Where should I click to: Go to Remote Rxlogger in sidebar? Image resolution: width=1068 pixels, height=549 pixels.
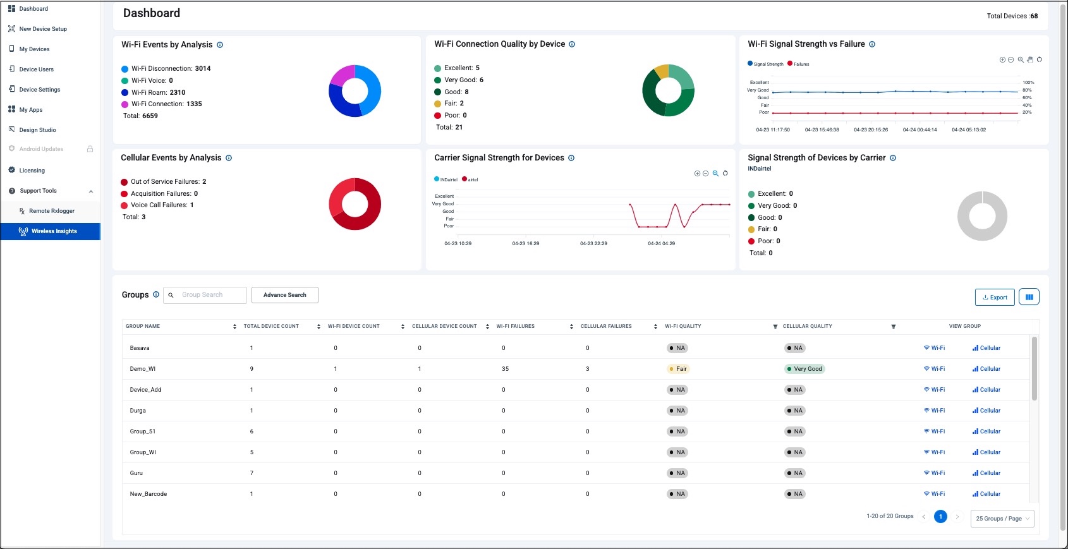(51, 211)
